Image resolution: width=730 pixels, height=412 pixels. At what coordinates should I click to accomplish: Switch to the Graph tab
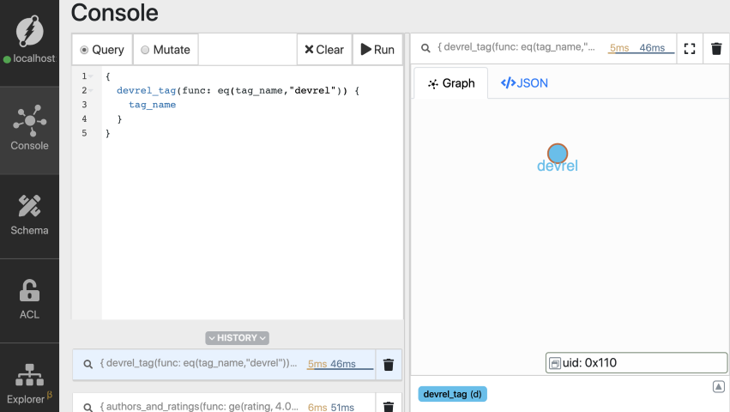[x=451, y=83]
